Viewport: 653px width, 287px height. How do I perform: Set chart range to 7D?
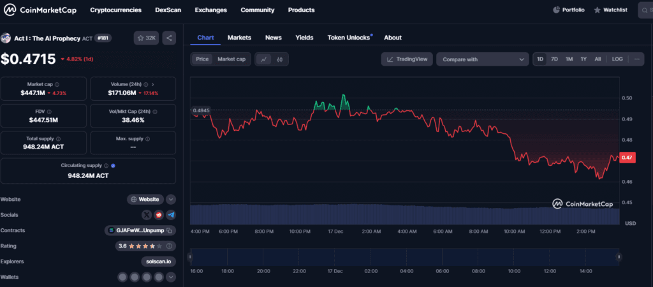click(554, 59)
